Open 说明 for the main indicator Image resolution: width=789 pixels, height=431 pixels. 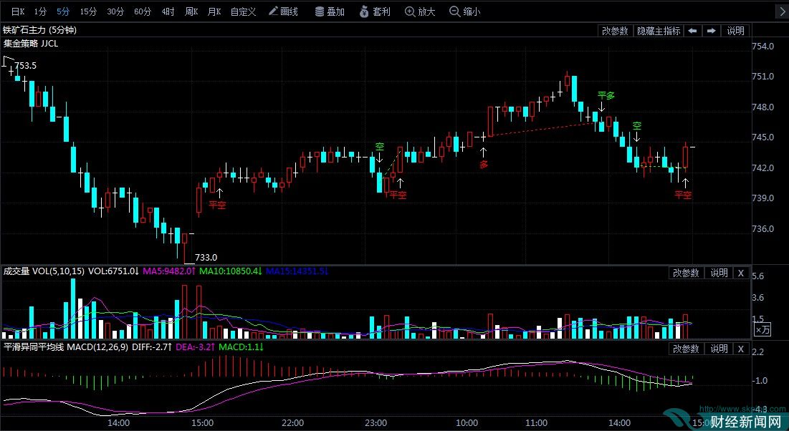coord(736,31)
